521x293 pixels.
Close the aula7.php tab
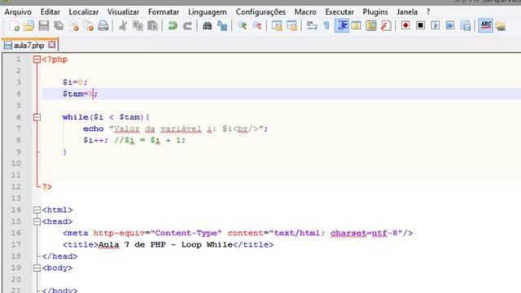[52, 45]
